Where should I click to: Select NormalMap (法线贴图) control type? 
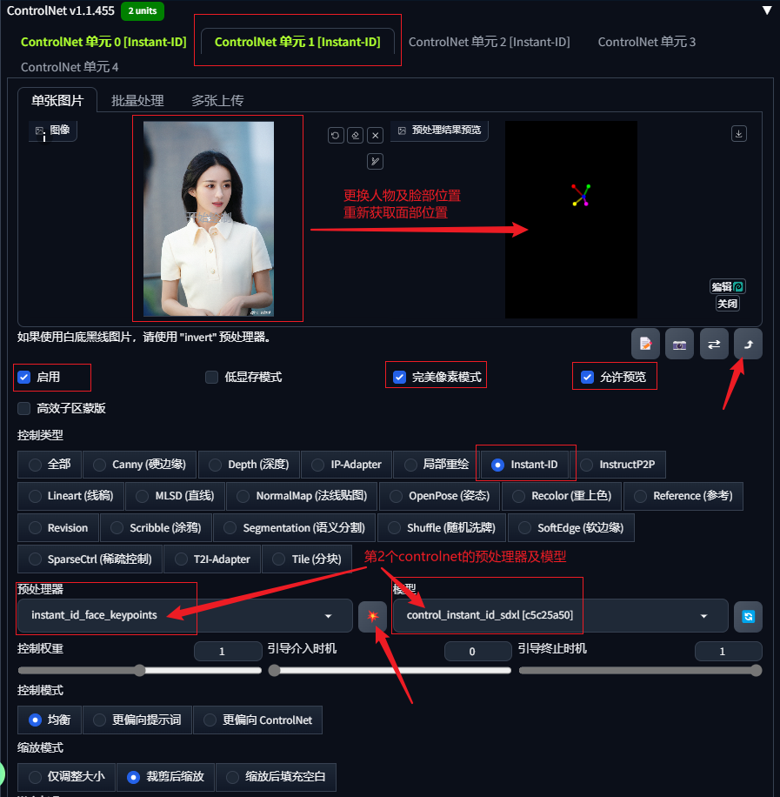(x=302, y=496)
